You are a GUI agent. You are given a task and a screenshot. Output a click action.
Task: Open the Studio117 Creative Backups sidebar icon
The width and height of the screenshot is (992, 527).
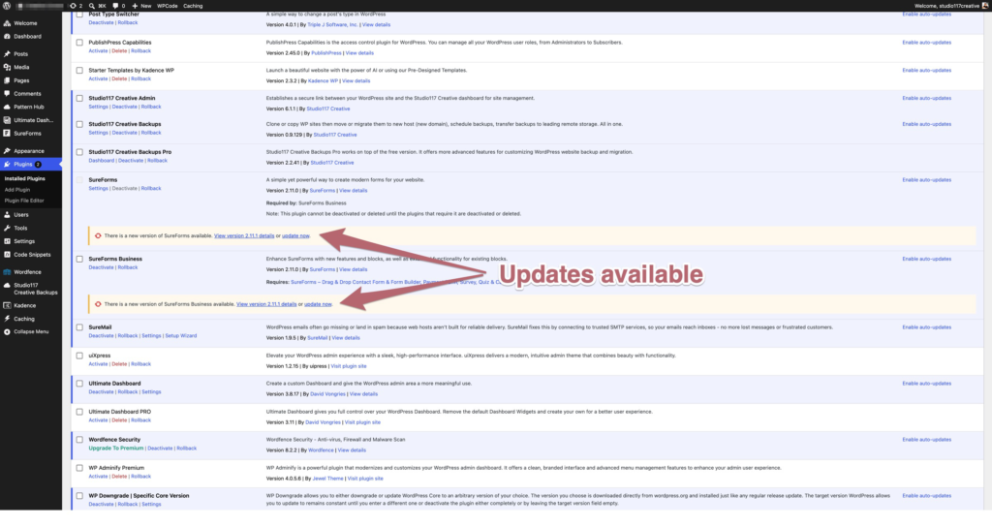[7, 286]
